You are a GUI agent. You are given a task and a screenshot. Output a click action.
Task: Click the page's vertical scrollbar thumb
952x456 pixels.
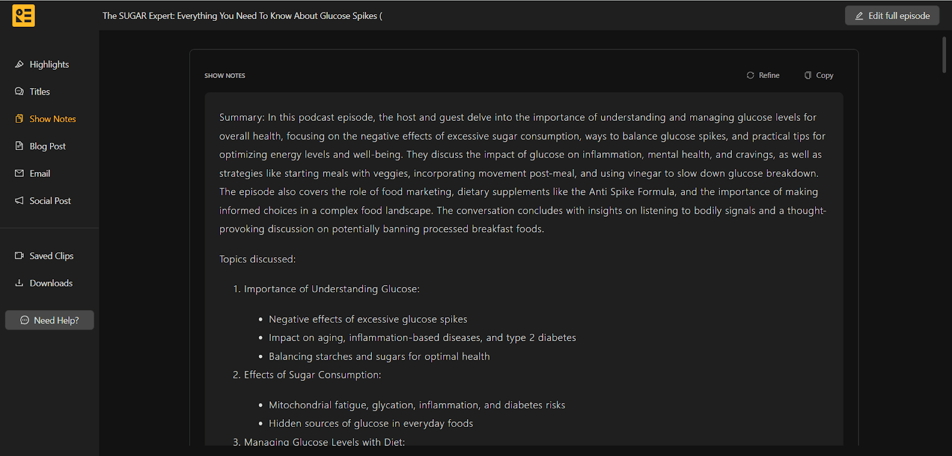pyautogui.click(x=944, y=55)
